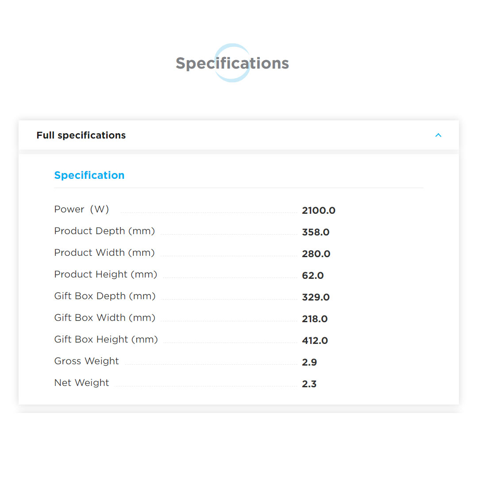Image resolution: width=478 pixels, height=478 pixels.
Task: Collapse the Full specifications chevron arrow
Action: [438, 135]
